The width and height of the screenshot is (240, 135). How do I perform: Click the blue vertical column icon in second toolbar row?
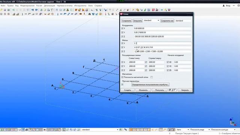[58, 14]
